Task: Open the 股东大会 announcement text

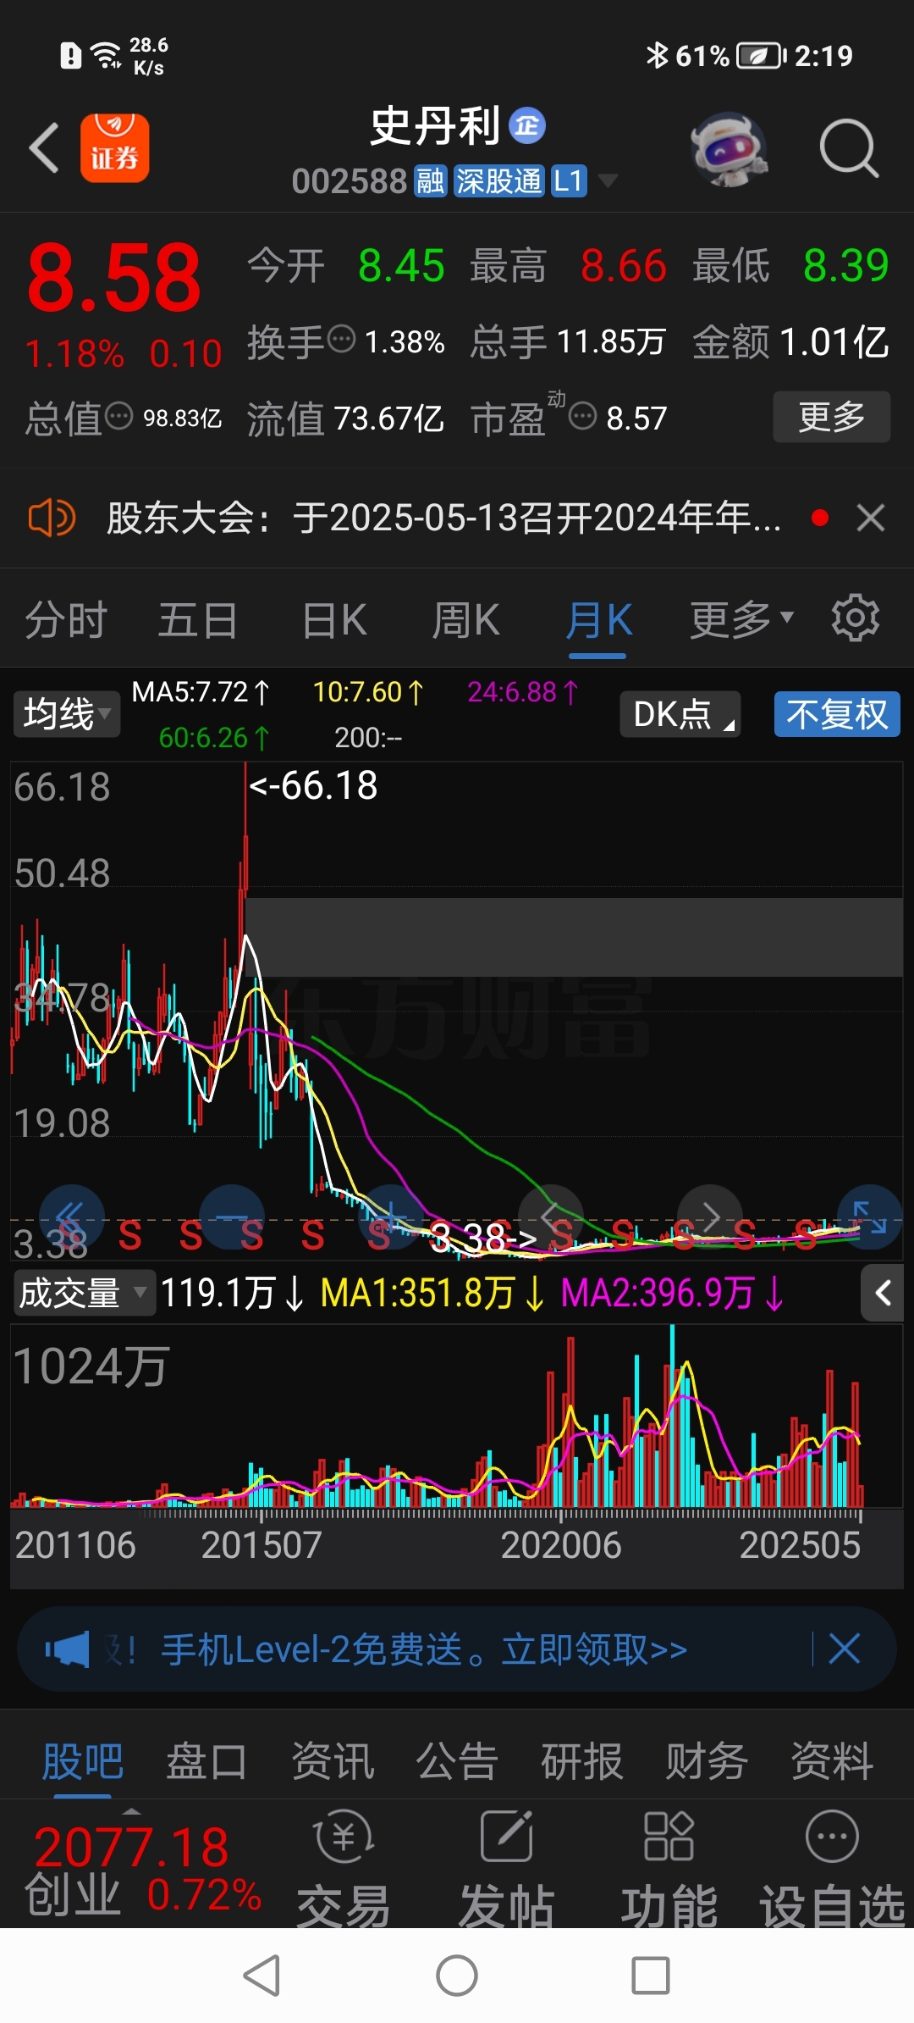Action: tap(443, 518)
